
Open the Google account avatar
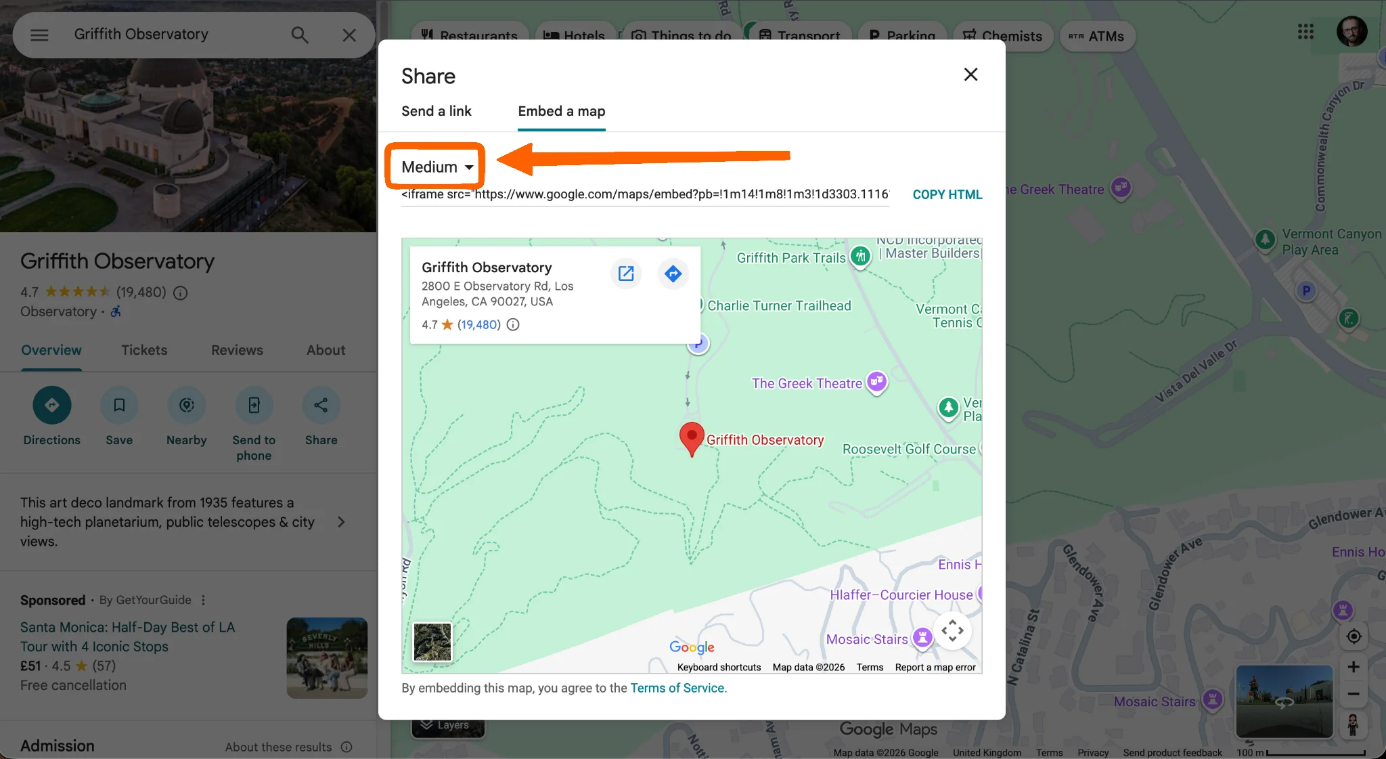click(x=1351, y=32)
